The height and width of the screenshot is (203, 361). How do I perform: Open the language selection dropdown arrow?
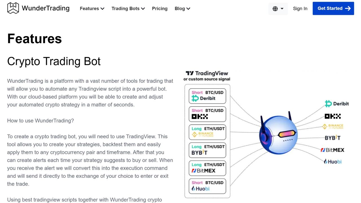pyautogui.click(x=282, y=9)
